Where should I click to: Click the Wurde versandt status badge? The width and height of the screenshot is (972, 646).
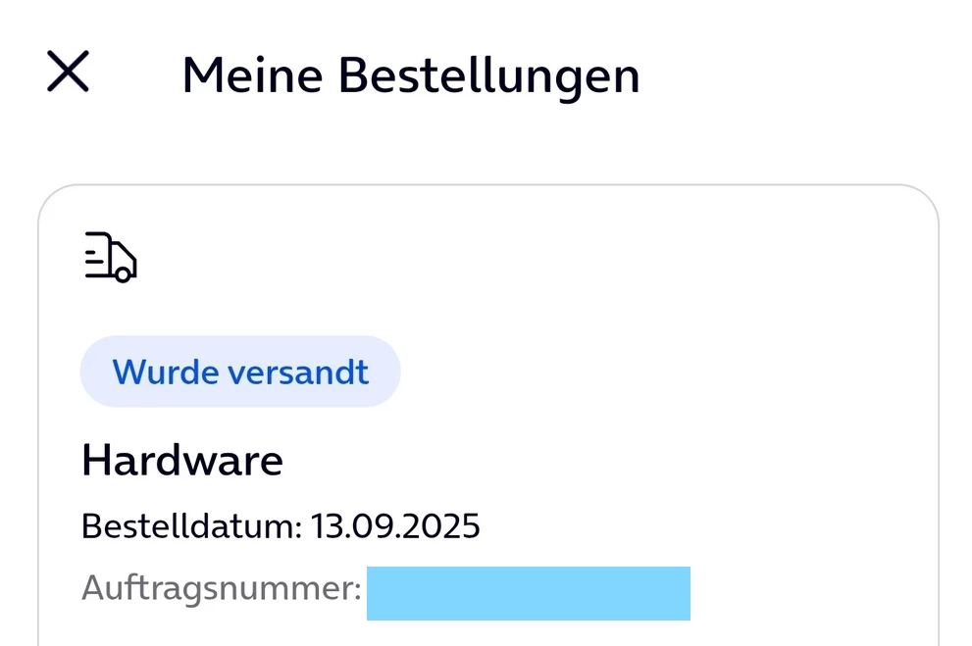click(240, 373)
